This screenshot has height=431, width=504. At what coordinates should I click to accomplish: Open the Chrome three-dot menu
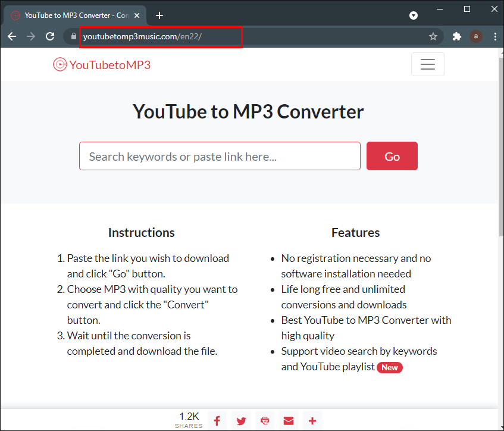tap(495, 36)
